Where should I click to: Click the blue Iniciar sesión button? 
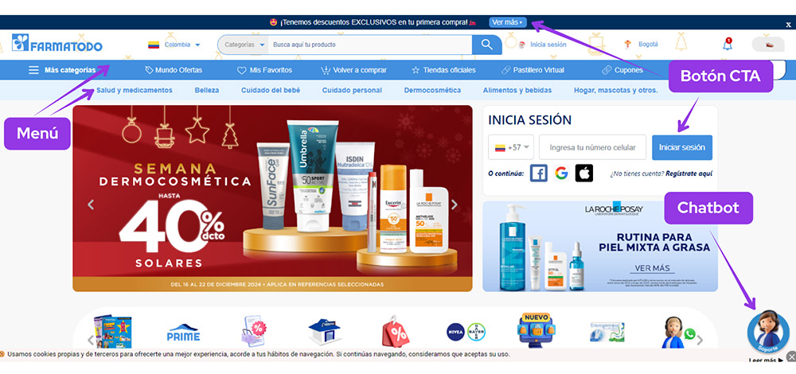click(682, 147)
